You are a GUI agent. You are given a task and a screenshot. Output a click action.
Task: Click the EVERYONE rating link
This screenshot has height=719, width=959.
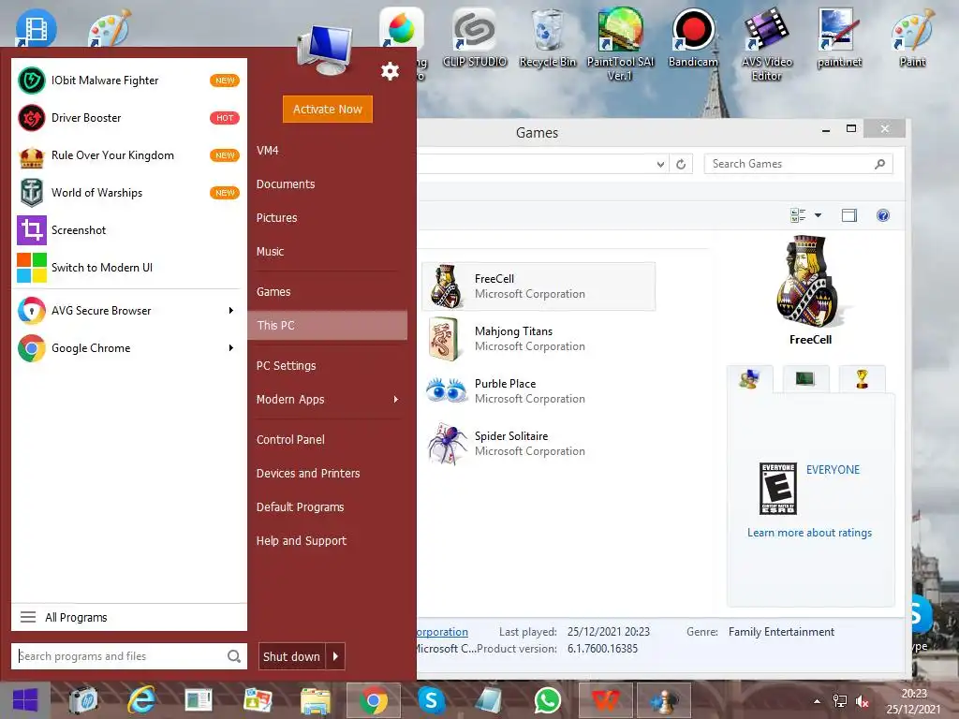tap(833, 470)
